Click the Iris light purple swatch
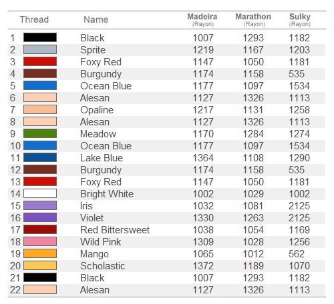 40,205
